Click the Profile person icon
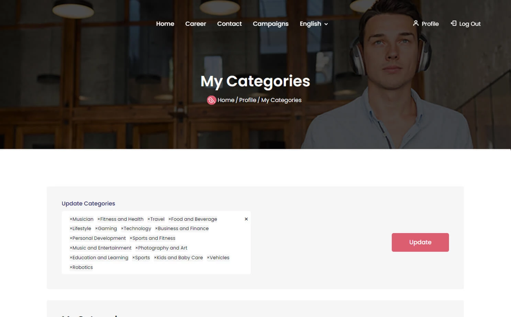Screen dimensions: 511x317 (x=416, y=24)
